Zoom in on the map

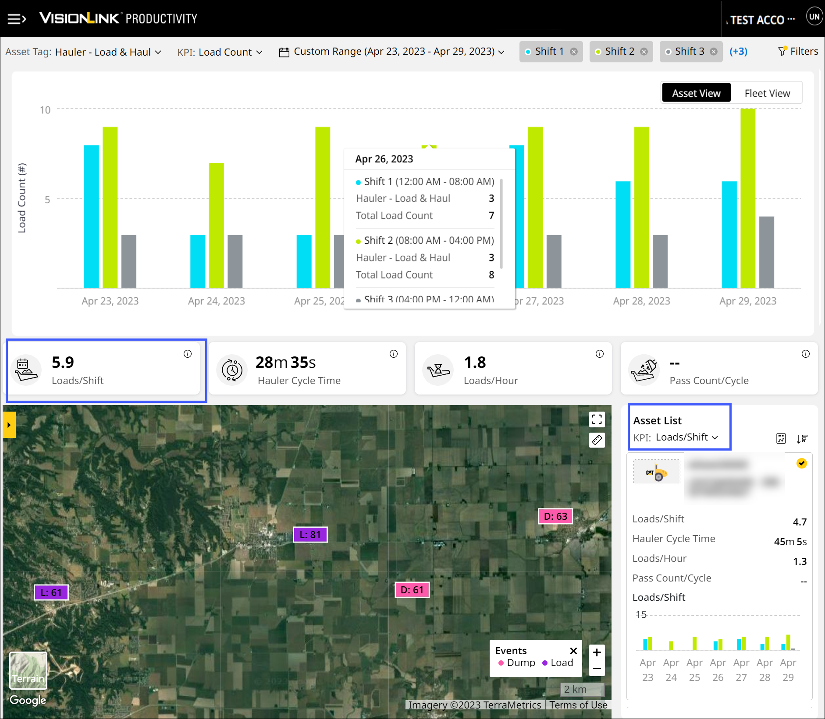point(597,652)
